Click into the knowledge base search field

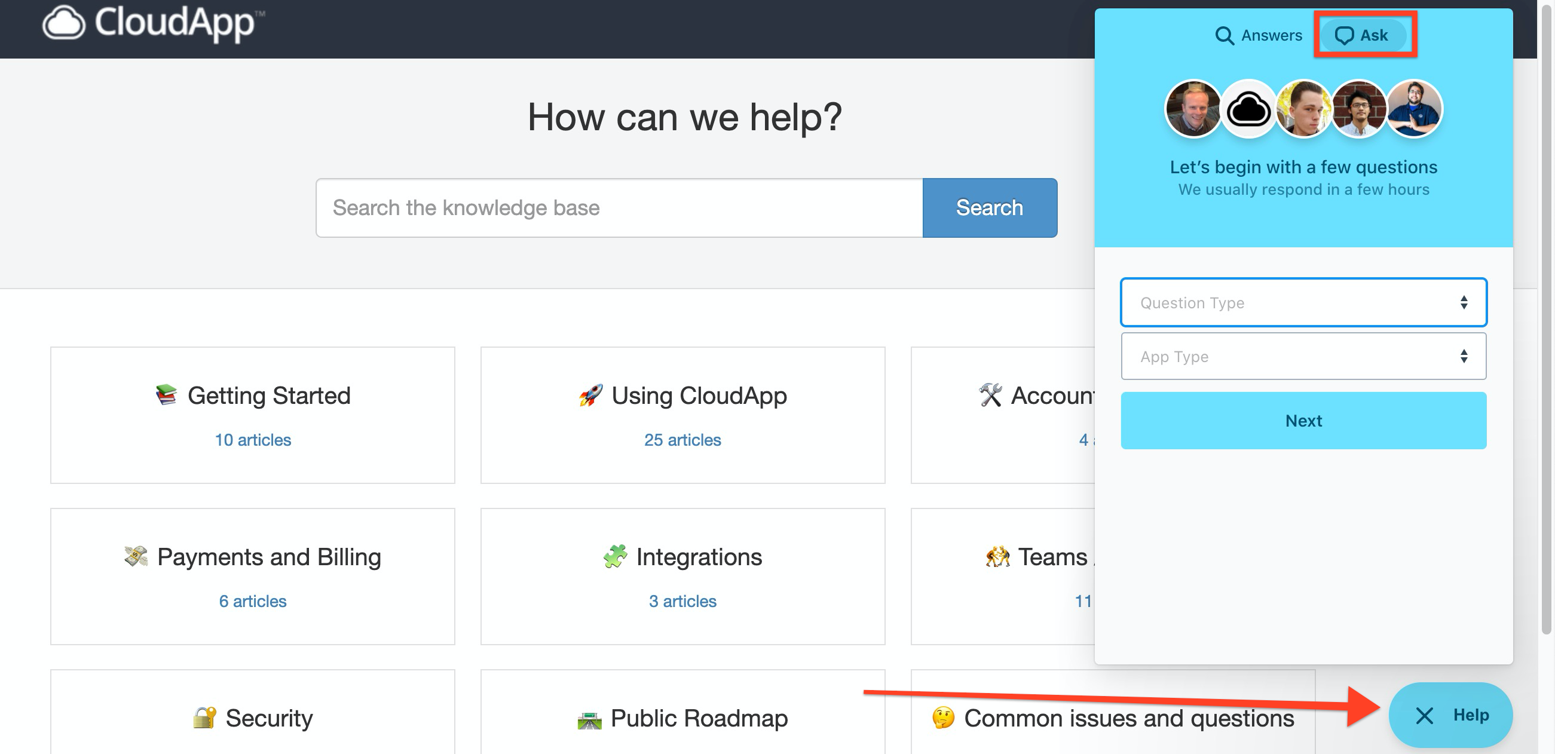619,208
